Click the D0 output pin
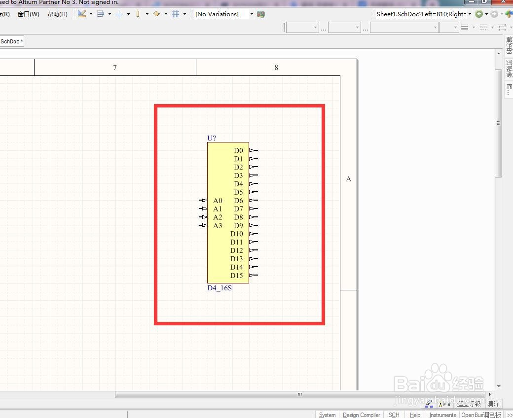This screenshot has width=513, height=418. click(254, 150)
